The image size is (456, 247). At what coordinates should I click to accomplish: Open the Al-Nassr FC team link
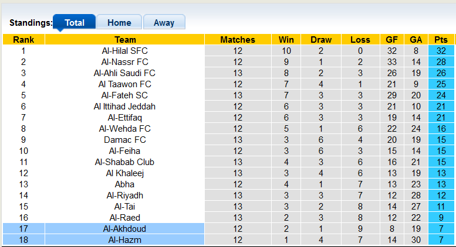[x=124, y=62]
